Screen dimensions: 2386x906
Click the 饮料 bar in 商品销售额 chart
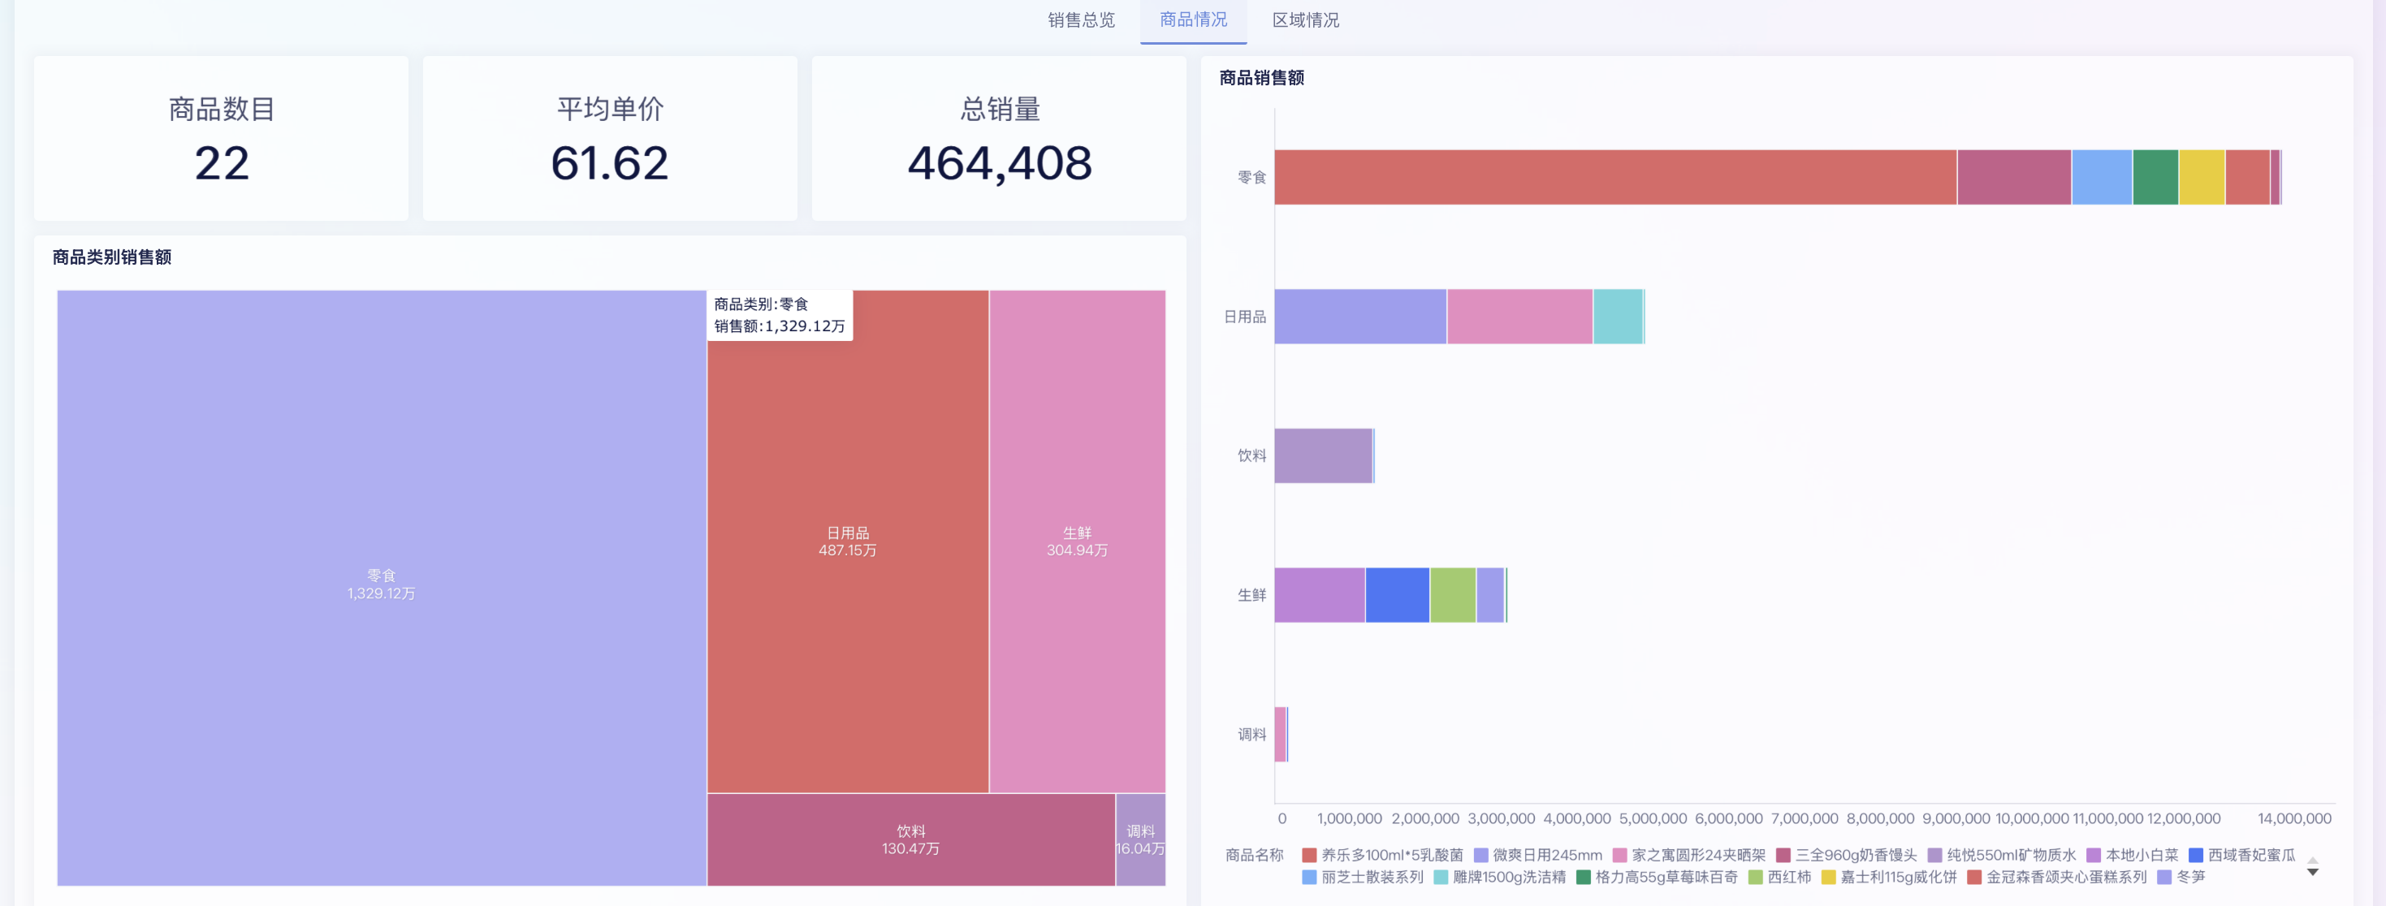(1325, 455)
